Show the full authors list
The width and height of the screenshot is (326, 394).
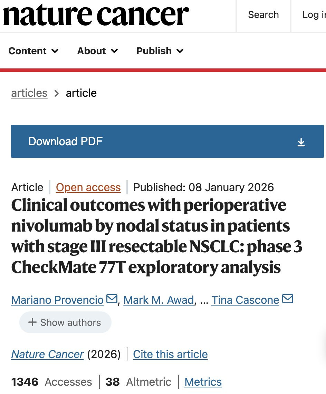coord(65,322)
